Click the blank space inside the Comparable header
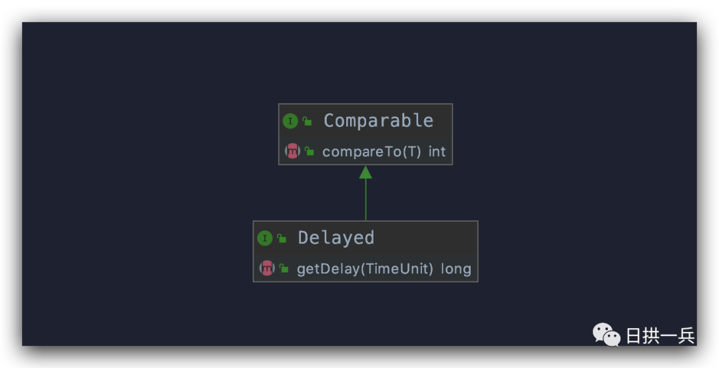719x368 pixels. [443, 120]
